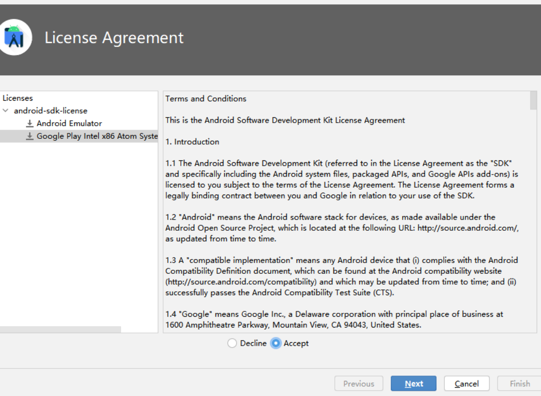This screenshot has width=541, height=396.
Task: Click the disabled Previous button
Action: click(x=359, y=384)
